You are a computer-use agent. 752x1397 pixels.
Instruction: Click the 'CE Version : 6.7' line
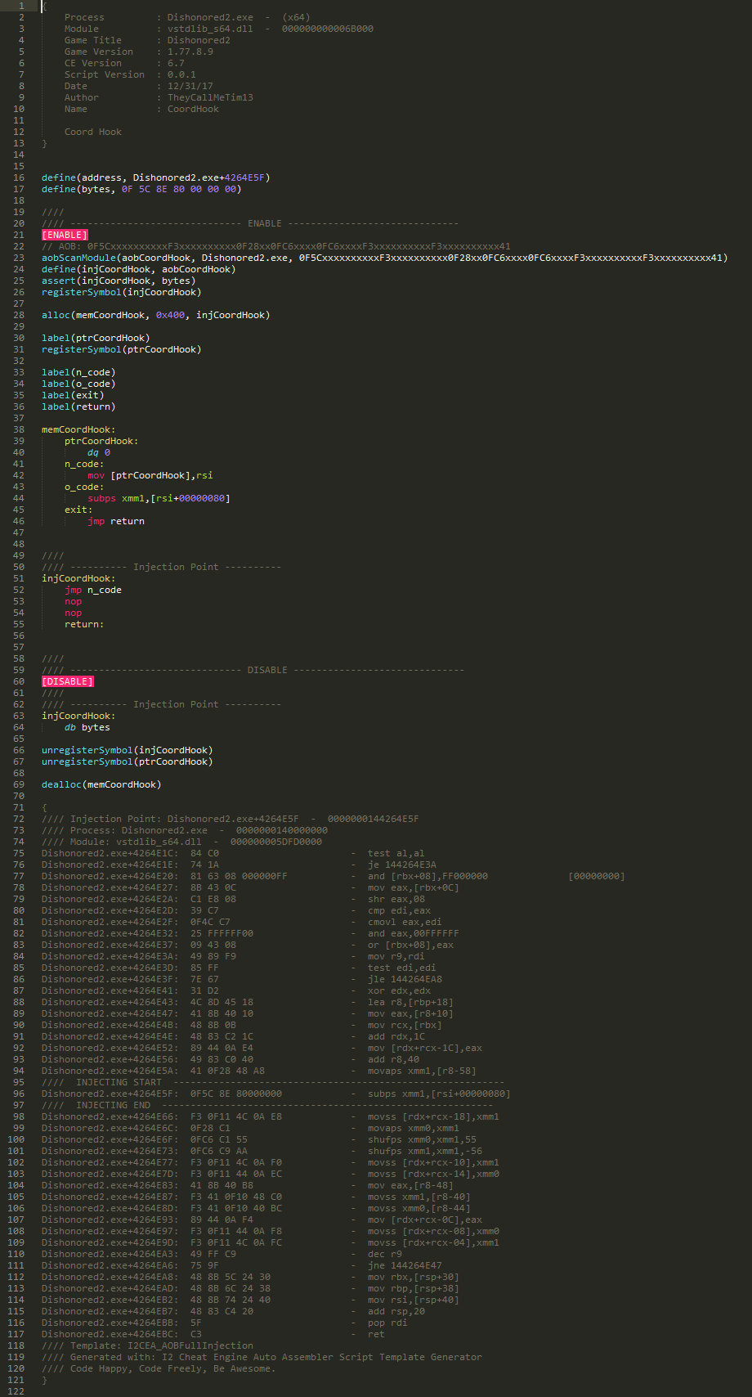(124, 63)
